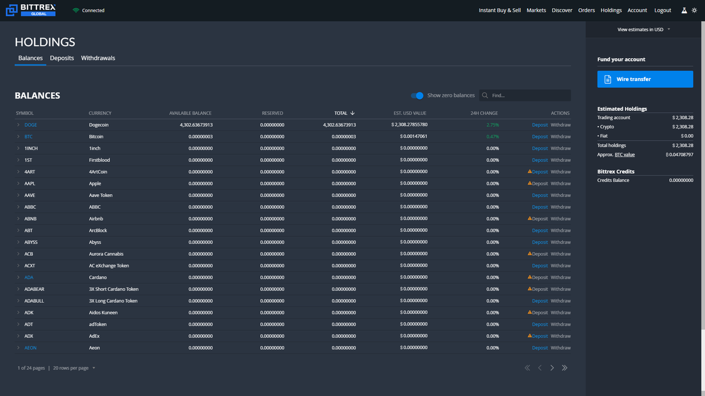Expand the ADABULL row
The height and width of the screenshot is (396, 705).
point(18,301)
